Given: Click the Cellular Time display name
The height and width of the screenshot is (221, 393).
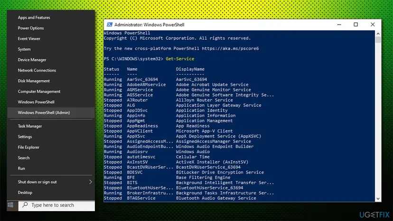Looking at the screenshot, I should [193, 157].
